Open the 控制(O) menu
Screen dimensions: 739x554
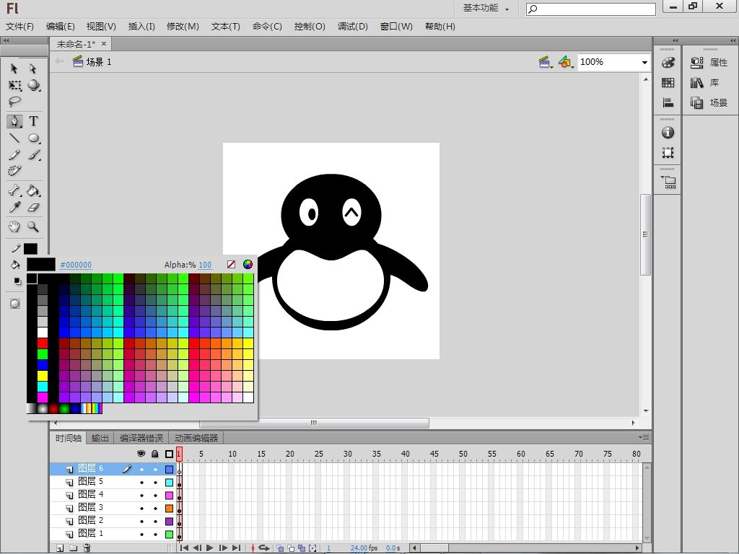pyautogui.click(x=310, y=27)
